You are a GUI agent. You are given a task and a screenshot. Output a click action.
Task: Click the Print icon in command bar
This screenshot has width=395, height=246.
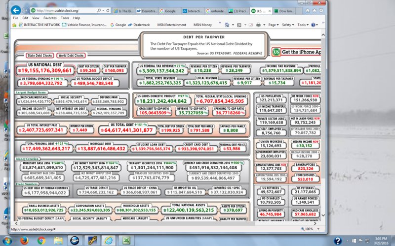258,25
